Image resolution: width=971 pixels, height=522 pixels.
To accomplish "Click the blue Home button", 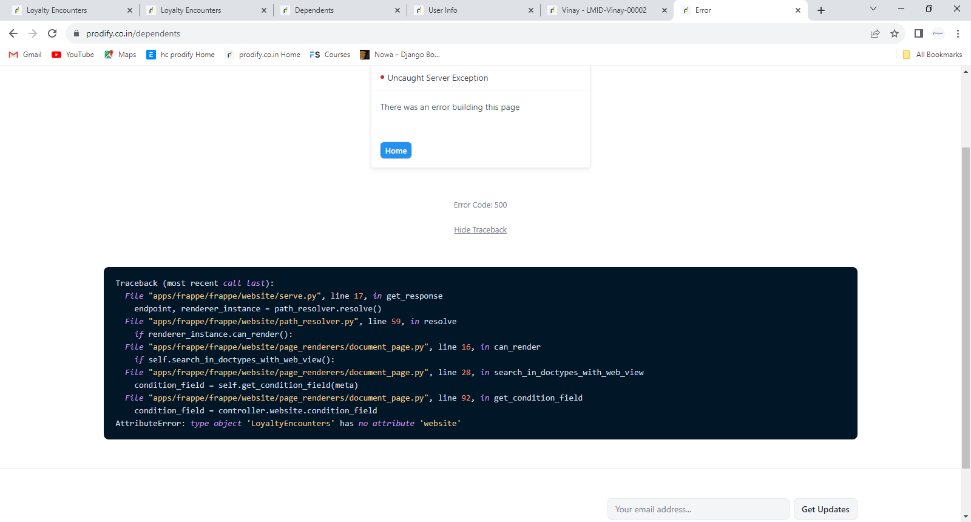I will click(x=396, y=151).
